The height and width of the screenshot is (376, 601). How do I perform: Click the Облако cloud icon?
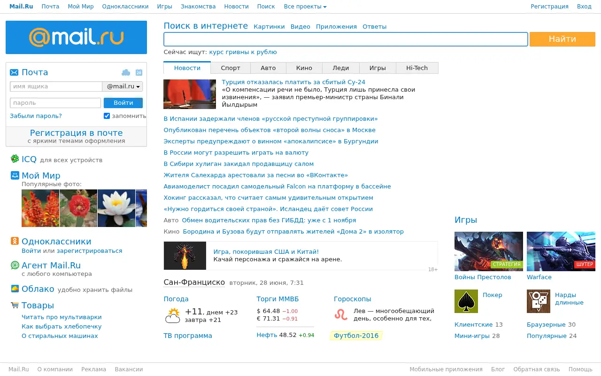point(15,289)
